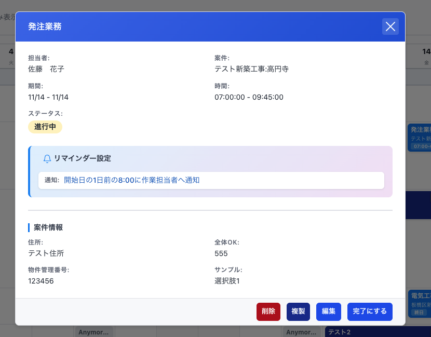Viewport: 431px width, 337px height.
Task: Mark the task done with 完了にする
Action: coord(370,312)
